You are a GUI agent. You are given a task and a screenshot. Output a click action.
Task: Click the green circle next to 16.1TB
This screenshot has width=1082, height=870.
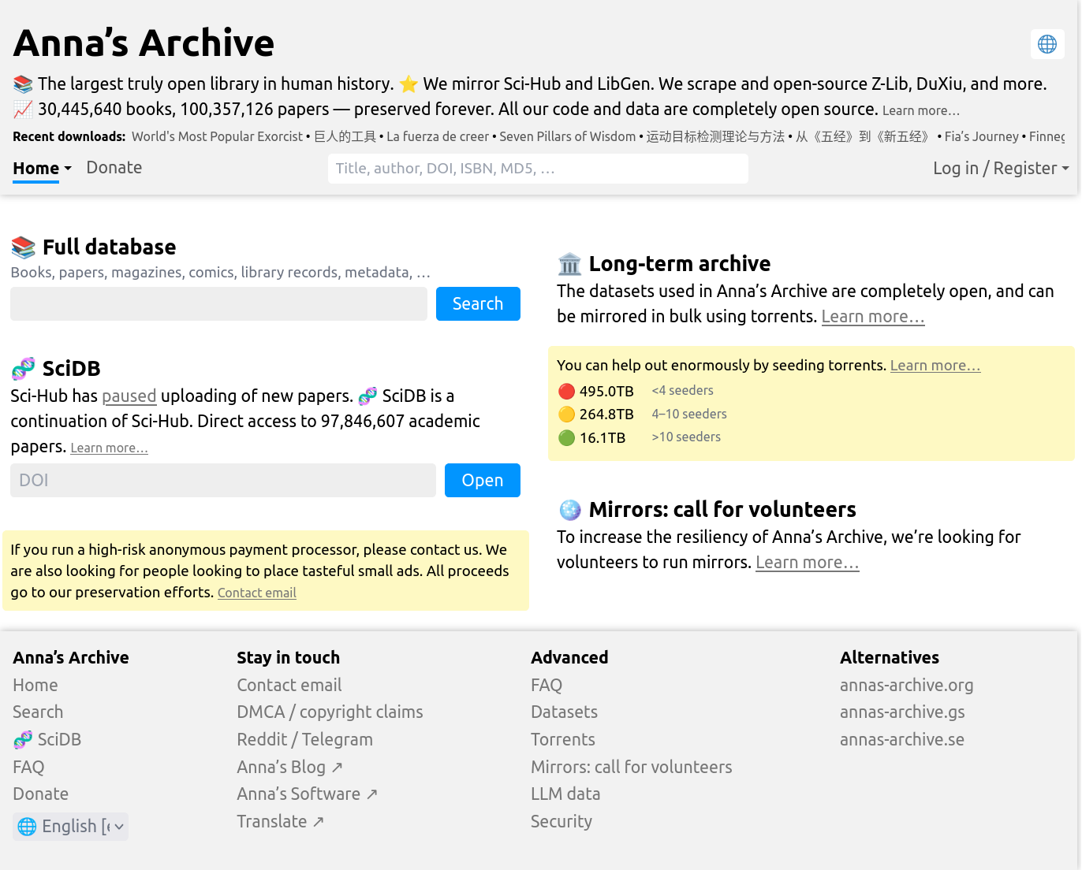coord(566,438)
